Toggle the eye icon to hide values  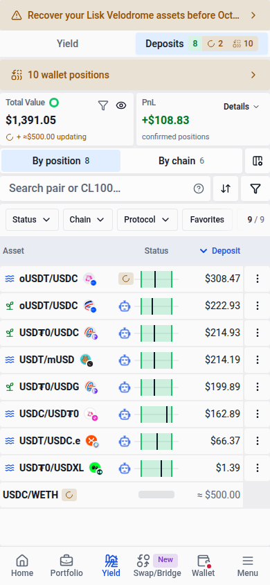(121, 106)
